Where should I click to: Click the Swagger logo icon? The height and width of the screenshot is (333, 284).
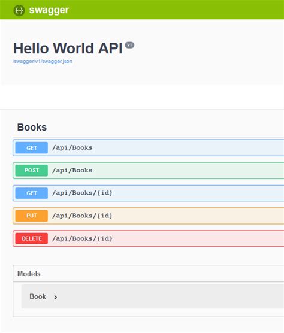click(19, 10)
